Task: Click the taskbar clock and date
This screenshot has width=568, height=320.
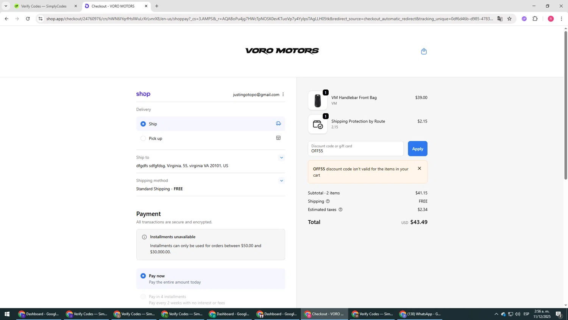Action: (541, 314)
